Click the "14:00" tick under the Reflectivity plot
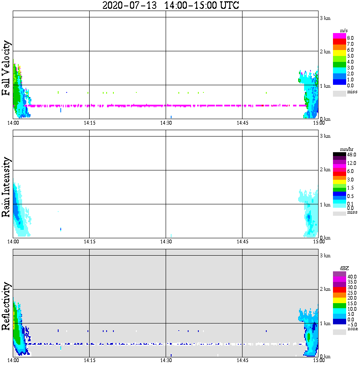The image size is (361, 368). pyautogui.click(x=13, y=360)
